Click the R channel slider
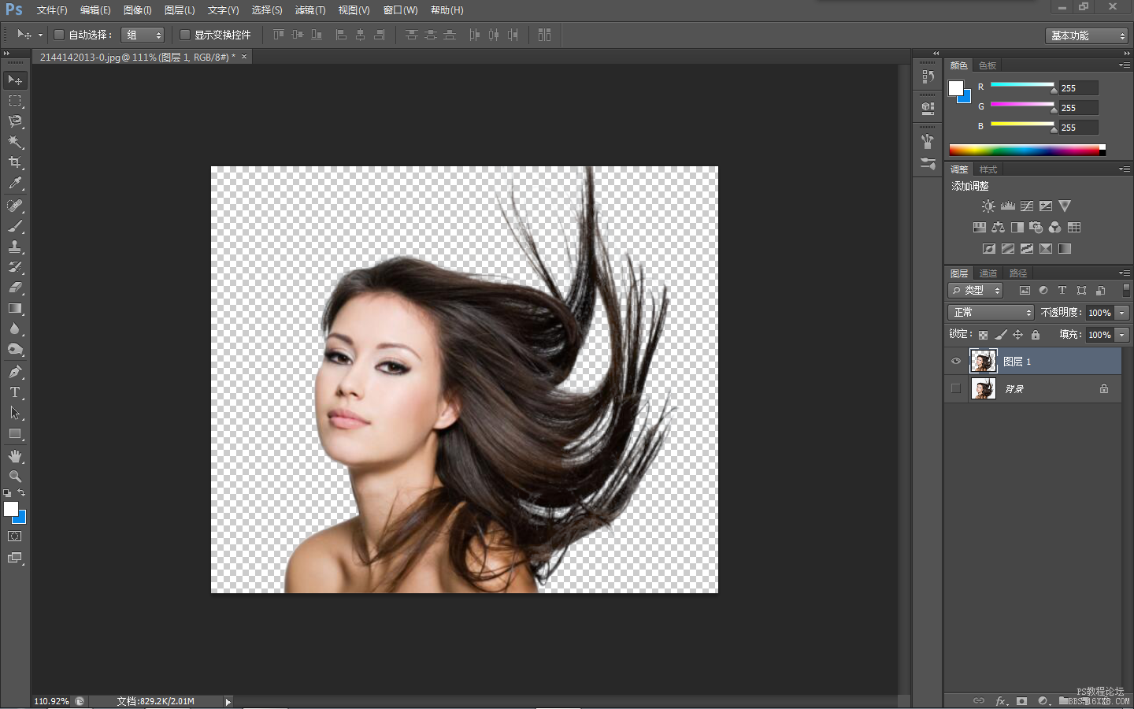Viewport: 1134px width, 709px height. 1022,84
